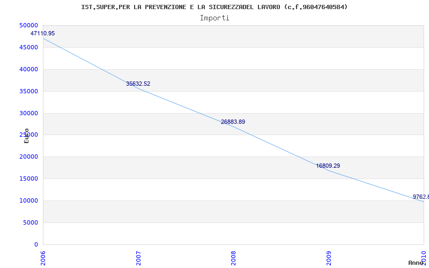This screenshot has height=268, width=429.
Task: Click the y-axis value 35000
Action: pyautogui.click(x=28, y=91)
